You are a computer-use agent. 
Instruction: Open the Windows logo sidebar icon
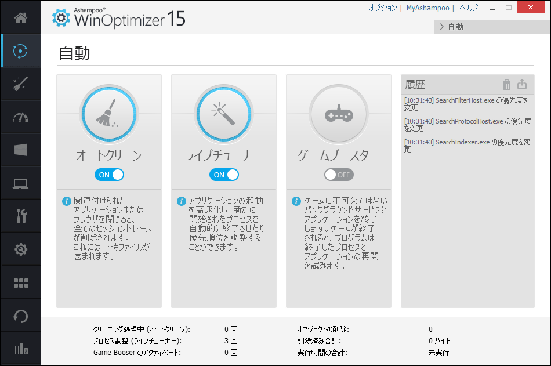[21, 150]
